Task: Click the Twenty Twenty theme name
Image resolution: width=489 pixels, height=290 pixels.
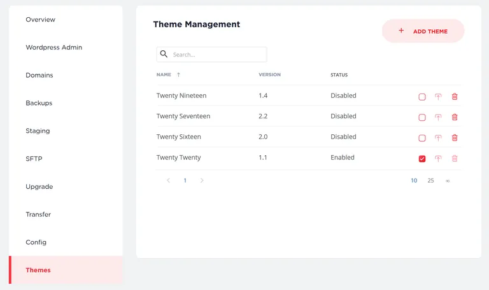Action: coord(179,158)
